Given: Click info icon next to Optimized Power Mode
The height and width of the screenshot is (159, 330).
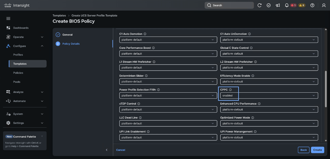Looking at the screenshot, I should click(x=252, y=118).
